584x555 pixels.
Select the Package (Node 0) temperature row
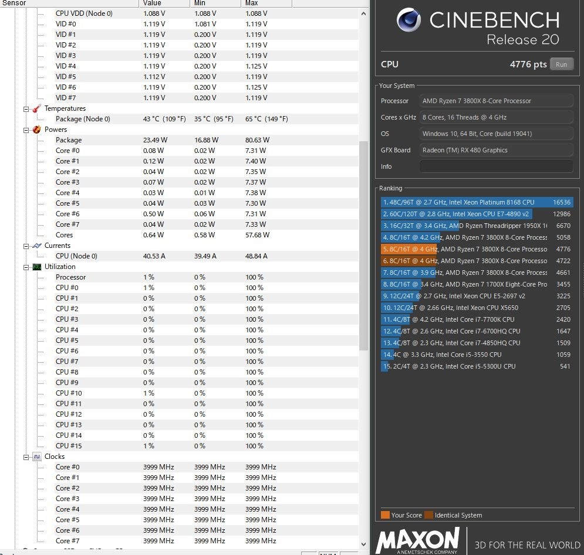point(207,119)
